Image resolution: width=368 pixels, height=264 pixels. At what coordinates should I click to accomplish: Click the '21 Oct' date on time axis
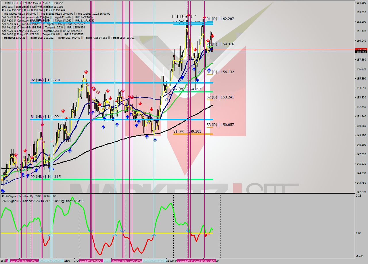click(x=171, y=261)
